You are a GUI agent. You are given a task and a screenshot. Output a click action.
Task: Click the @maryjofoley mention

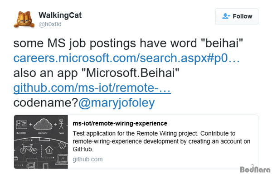pos(117,103)
